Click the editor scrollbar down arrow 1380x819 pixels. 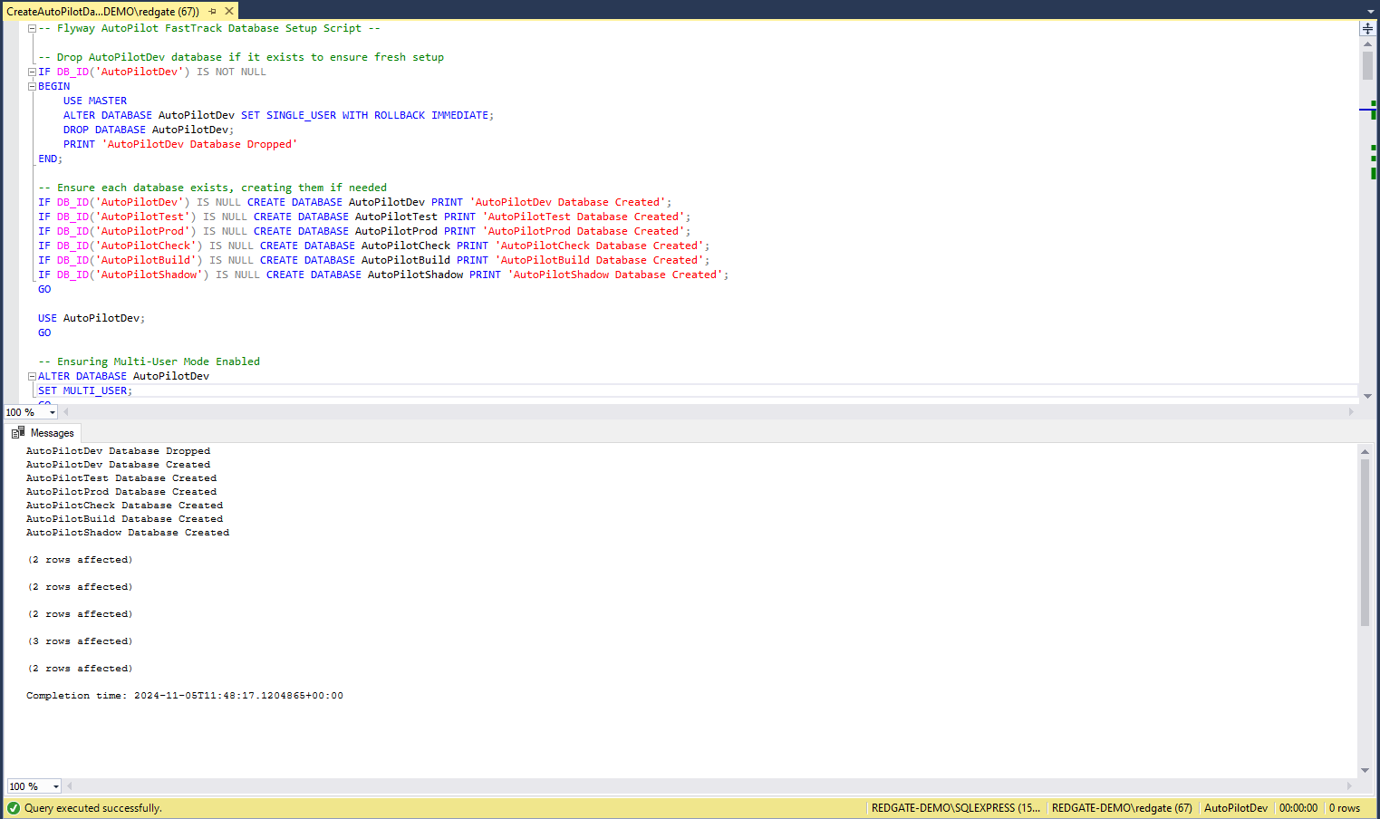pyautogui.click(x=1367, y=396)
